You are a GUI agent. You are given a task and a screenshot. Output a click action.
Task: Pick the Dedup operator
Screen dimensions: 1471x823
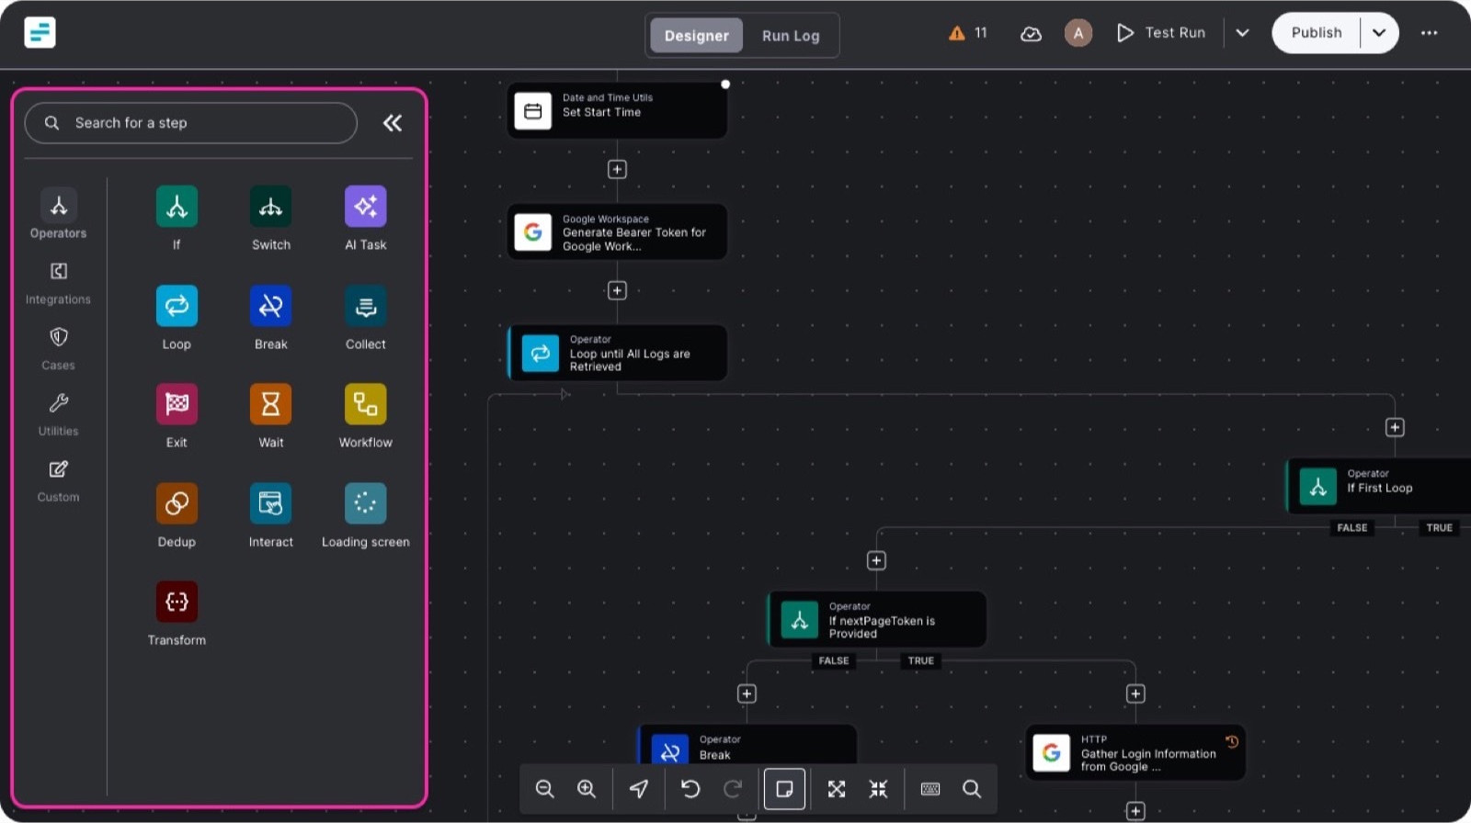[x=177, y=503]
